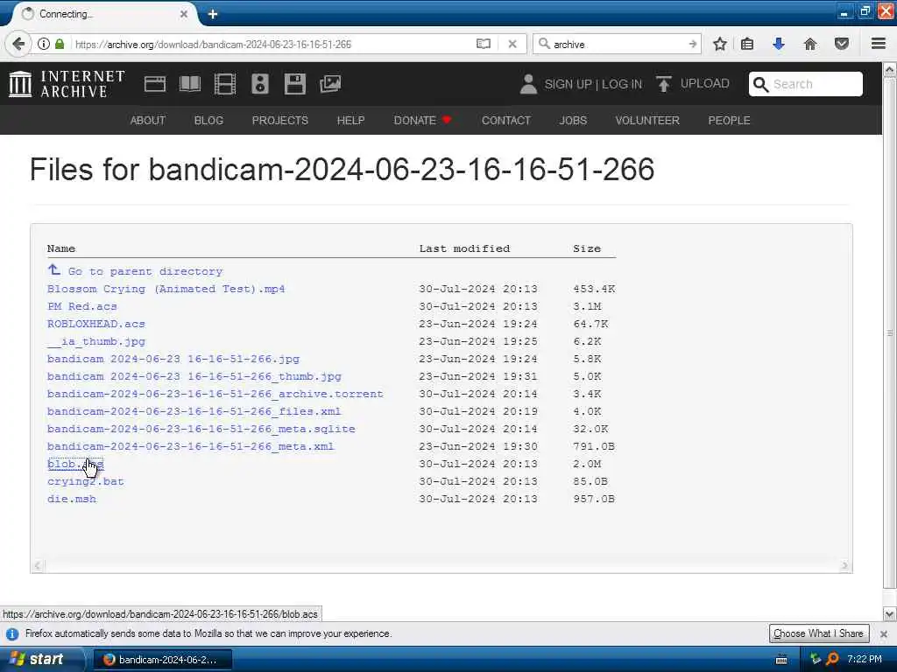The height and width of the screenshot is (672, 897).
Task: Click file listing horizontal scroll right arrow
Action: point(845,566)
